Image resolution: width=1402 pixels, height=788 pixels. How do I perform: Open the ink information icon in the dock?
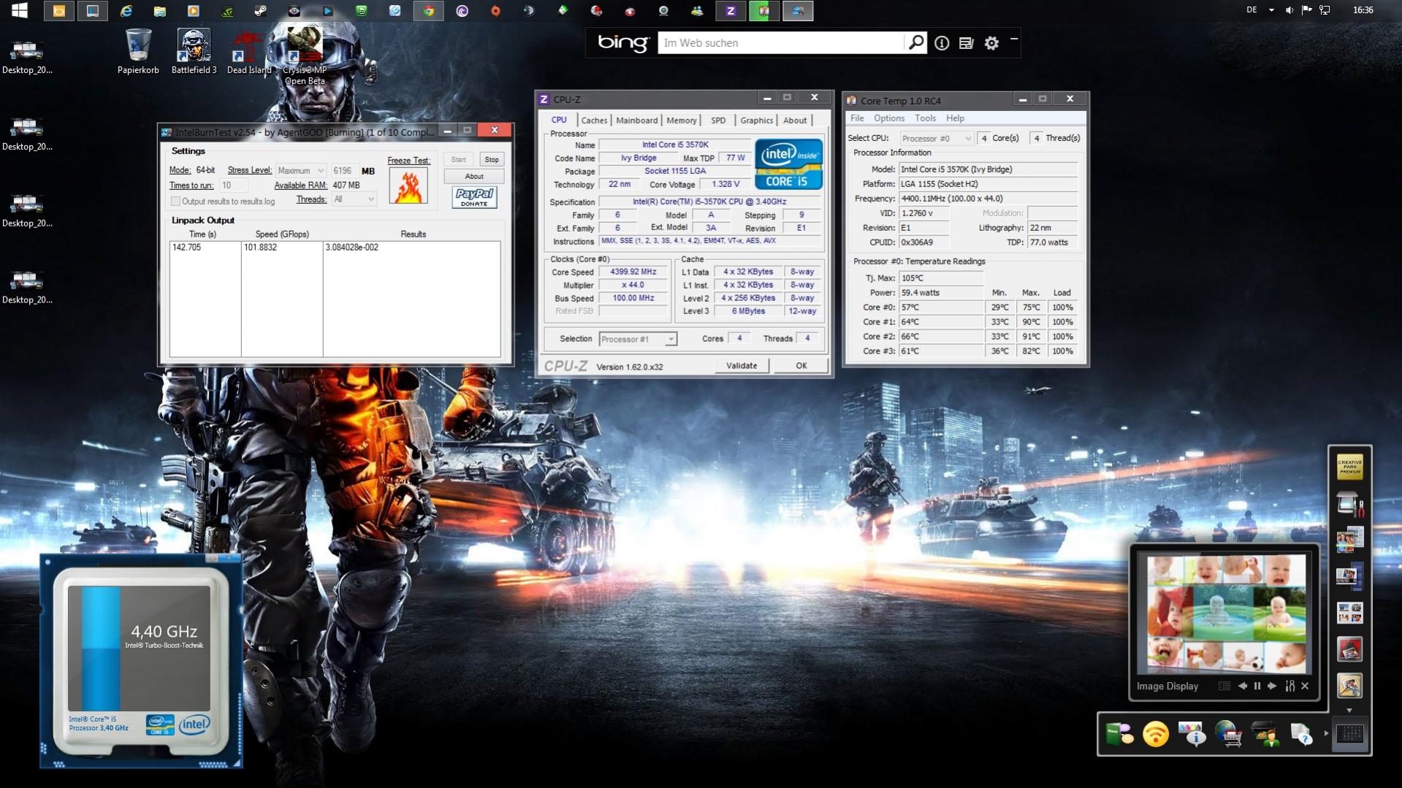(1192, 734)
